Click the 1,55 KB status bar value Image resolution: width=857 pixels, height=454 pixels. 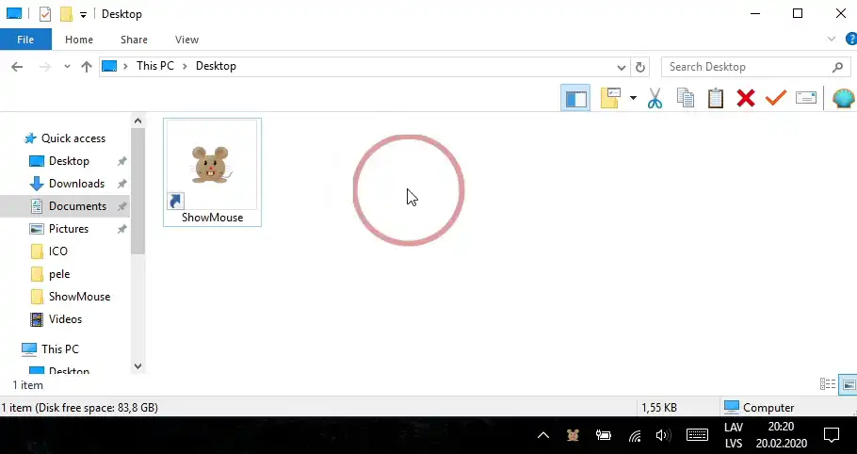pos(659,408)
